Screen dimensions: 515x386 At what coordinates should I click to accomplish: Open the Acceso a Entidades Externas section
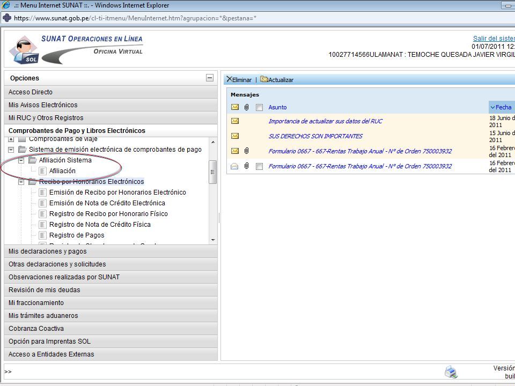coord(111,354)
